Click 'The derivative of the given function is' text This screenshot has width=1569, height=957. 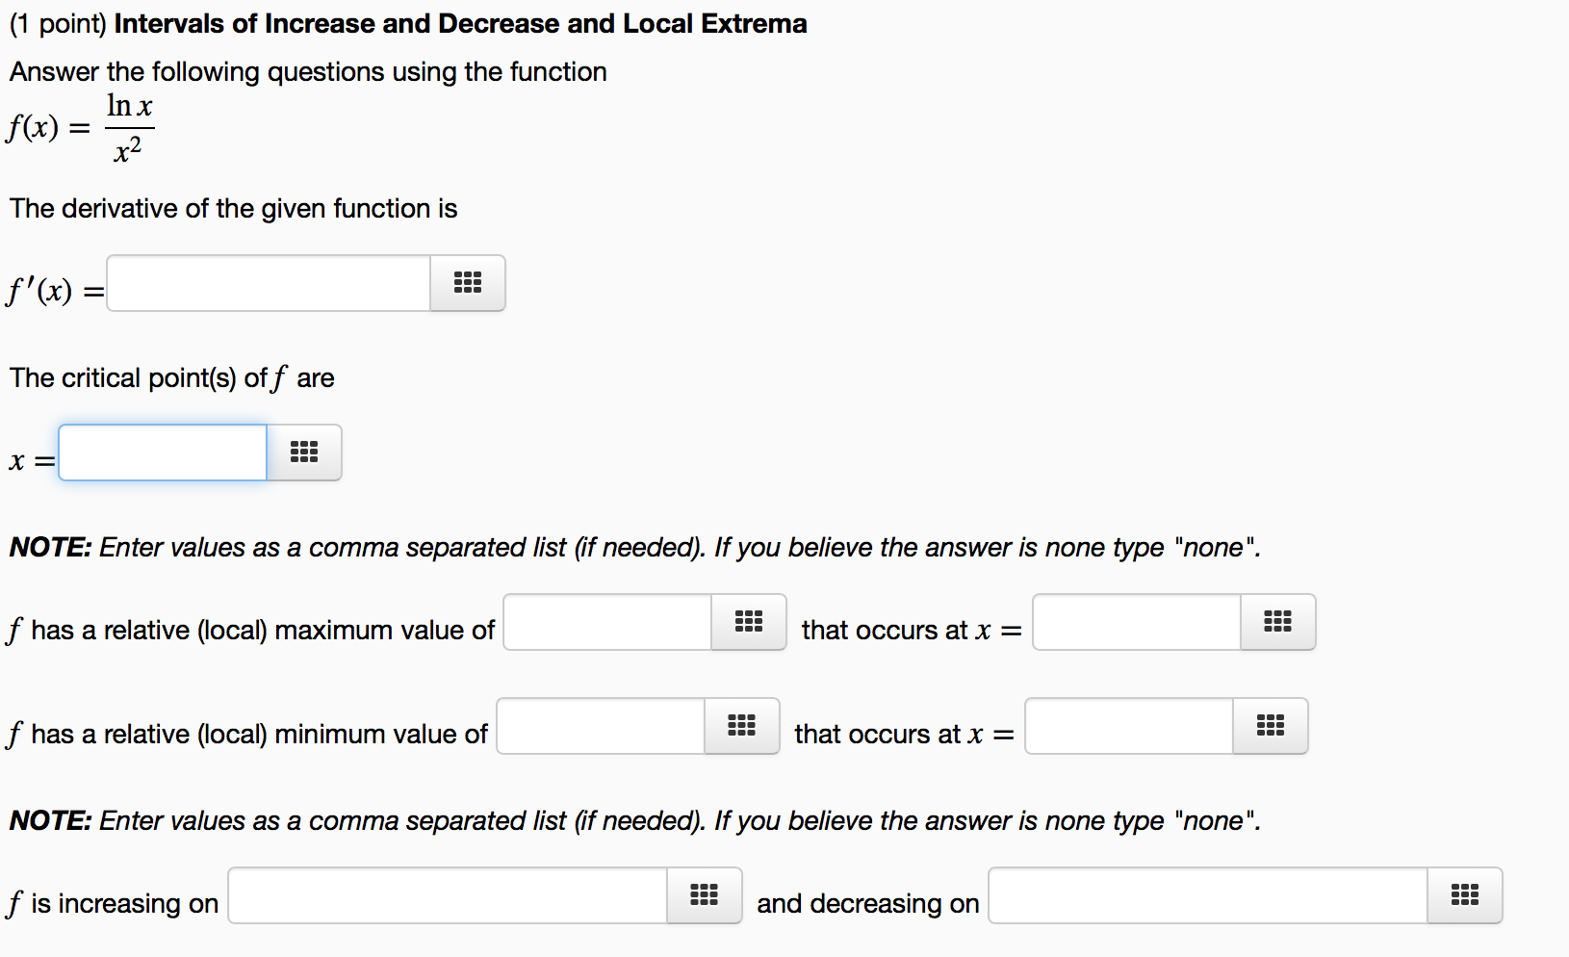point(233,208)
